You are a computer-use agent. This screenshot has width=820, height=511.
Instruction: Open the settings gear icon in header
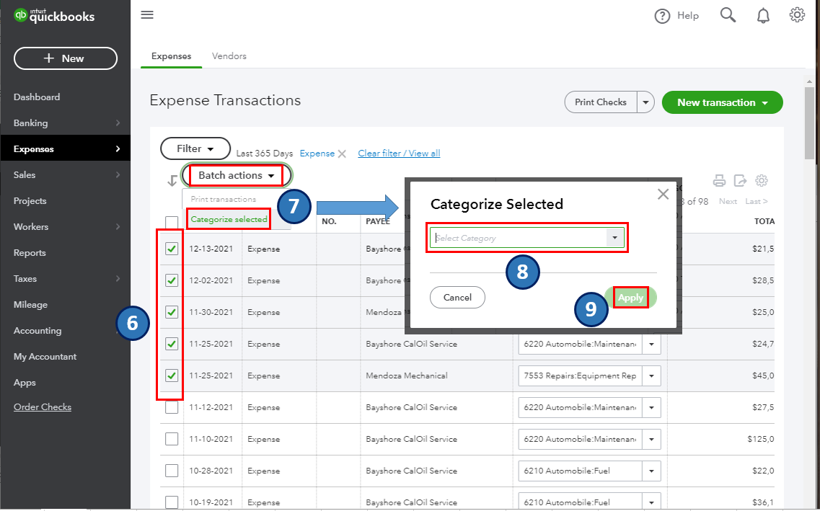[797, 15]
